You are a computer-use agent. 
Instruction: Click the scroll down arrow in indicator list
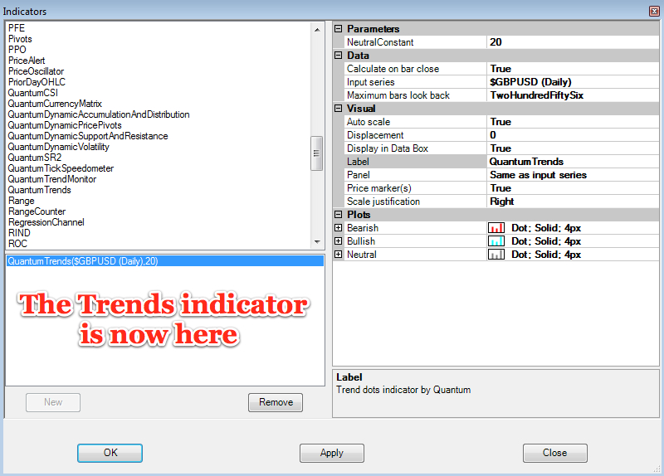(x=317, y=242)
